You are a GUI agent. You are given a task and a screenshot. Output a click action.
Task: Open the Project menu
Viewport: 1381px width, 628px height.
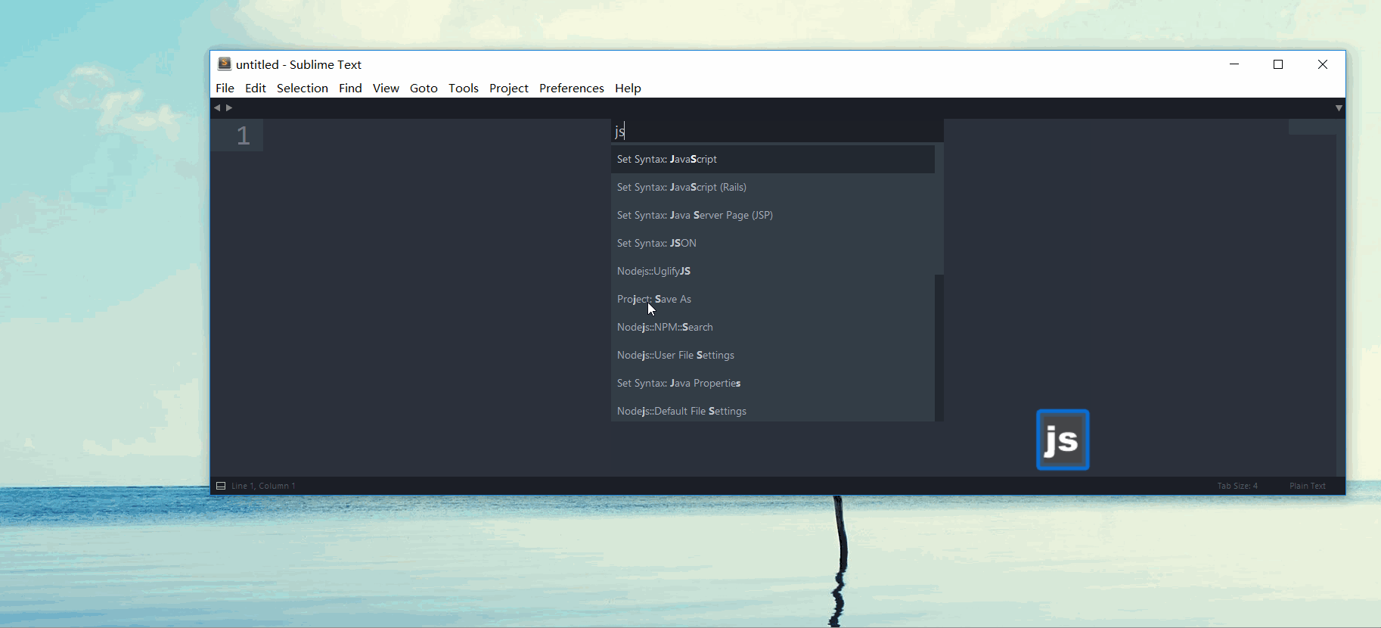point(509,88)
